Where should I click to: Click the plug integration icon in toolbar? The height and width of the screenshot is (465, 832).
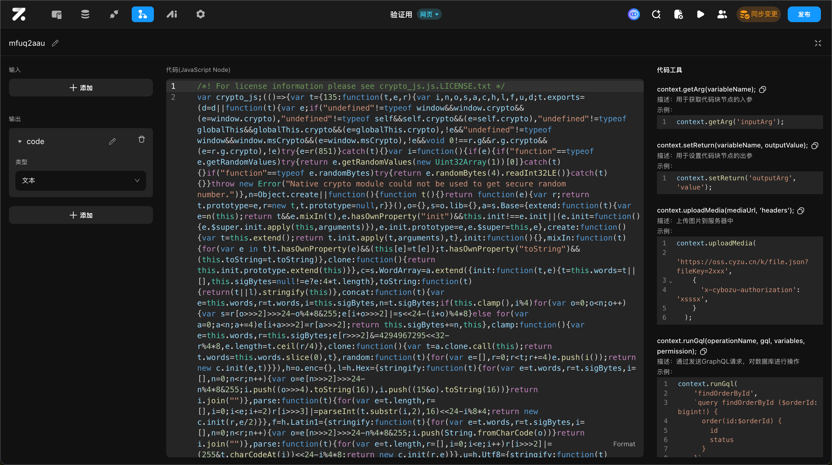(114, 14)
